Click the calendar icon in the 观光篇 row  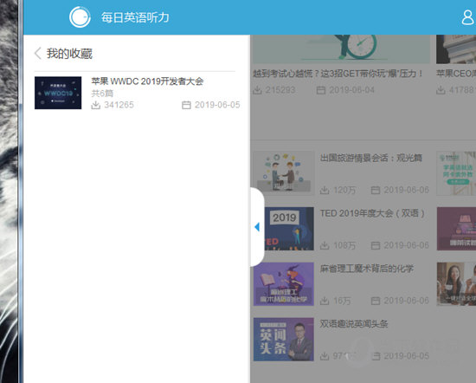[376, 191]
